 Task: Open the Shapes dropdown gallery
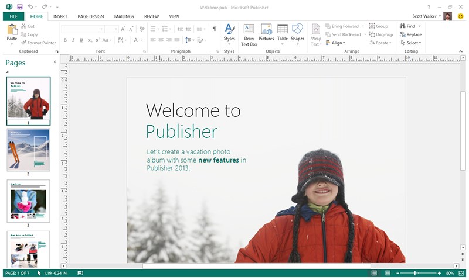[x=298, y=34]
